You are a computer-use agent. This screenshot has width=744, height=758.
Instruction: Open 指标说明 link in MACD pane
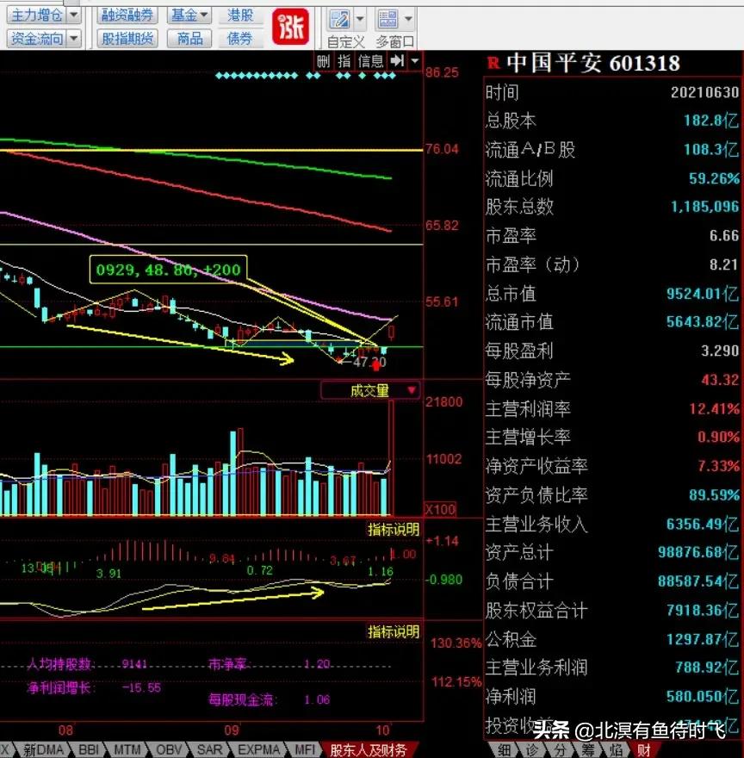coord(393,530)
